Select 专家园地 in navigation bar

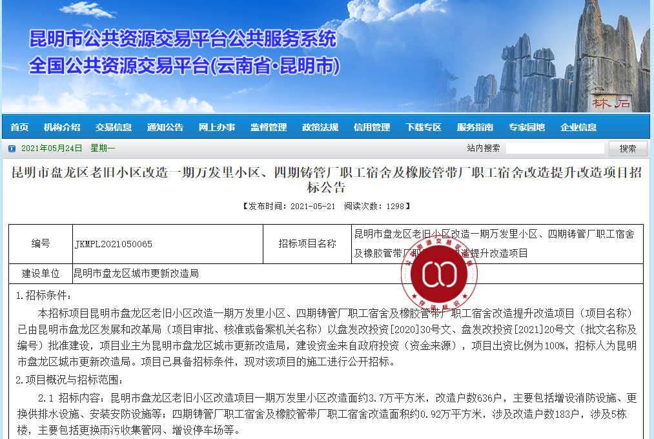(527, 127)
